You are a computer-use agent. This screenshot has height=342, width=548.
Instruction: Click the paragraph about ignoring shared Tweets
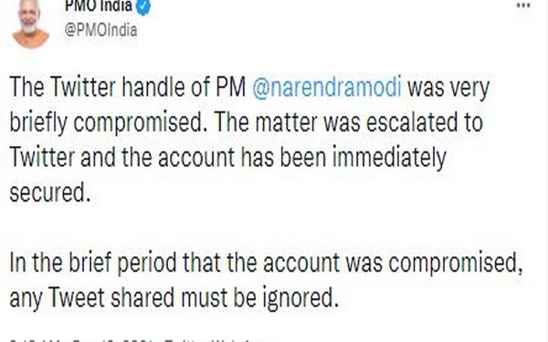pyautogui.click(x=266, y=280)
